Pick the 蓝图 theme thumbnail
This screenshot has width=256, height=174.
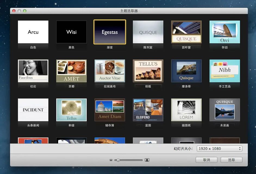[x=148, y=110]
